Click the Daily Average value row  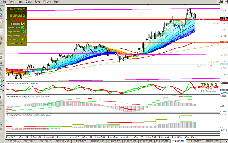click(x=17, y=36)
